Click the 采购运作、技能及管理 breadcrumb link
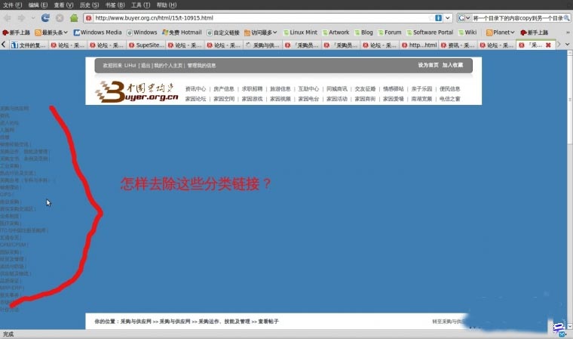 [224, 322]
